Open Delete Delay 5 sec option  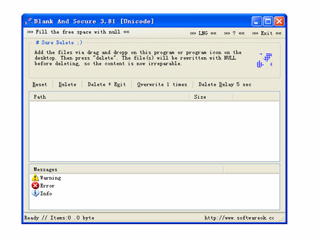225,84
